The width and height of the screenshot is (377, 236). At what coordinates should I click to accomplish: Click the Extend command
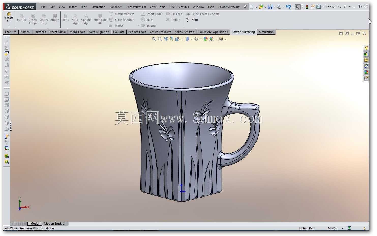pos(148,26)
